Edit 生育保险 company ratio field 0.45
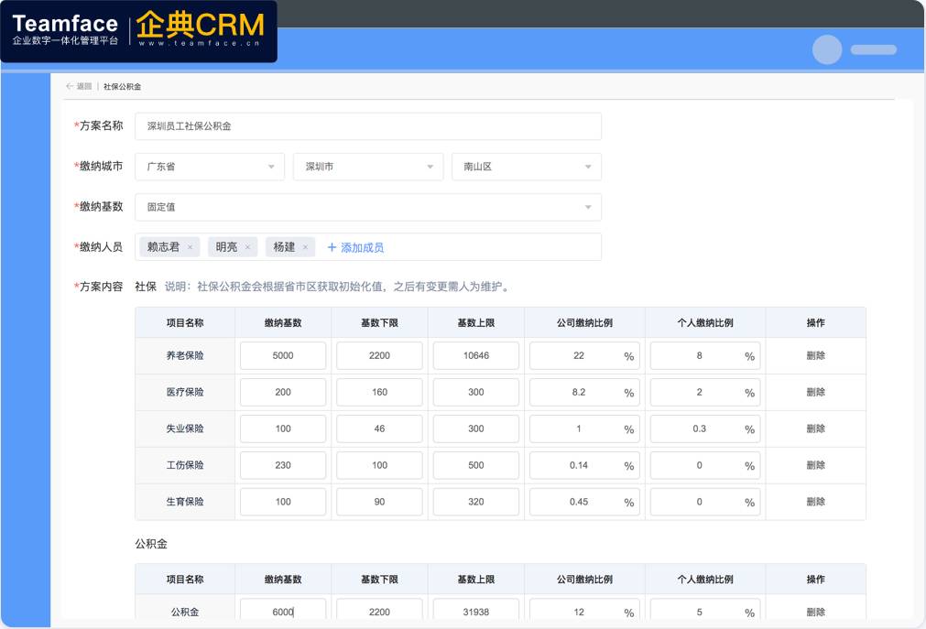The width and height of the screenshot is (926, 629). point(584,502)
